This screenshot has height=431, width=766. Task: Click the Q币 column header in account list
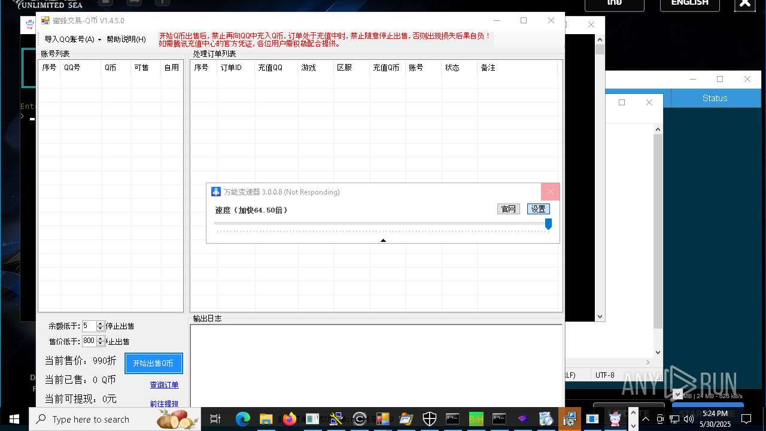(116, 68)
